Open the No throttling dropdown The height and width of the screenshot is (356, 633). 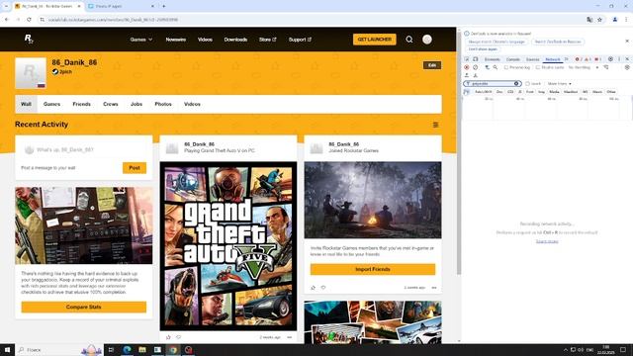(583, 67)
